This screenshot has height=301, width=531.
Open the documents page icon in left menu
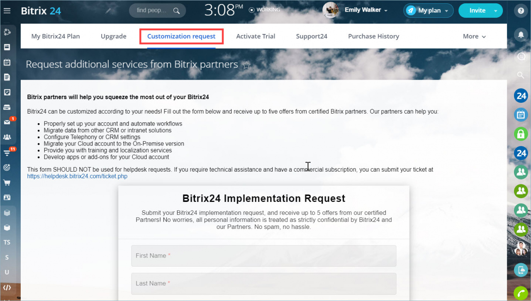click(x=7, y=77)
